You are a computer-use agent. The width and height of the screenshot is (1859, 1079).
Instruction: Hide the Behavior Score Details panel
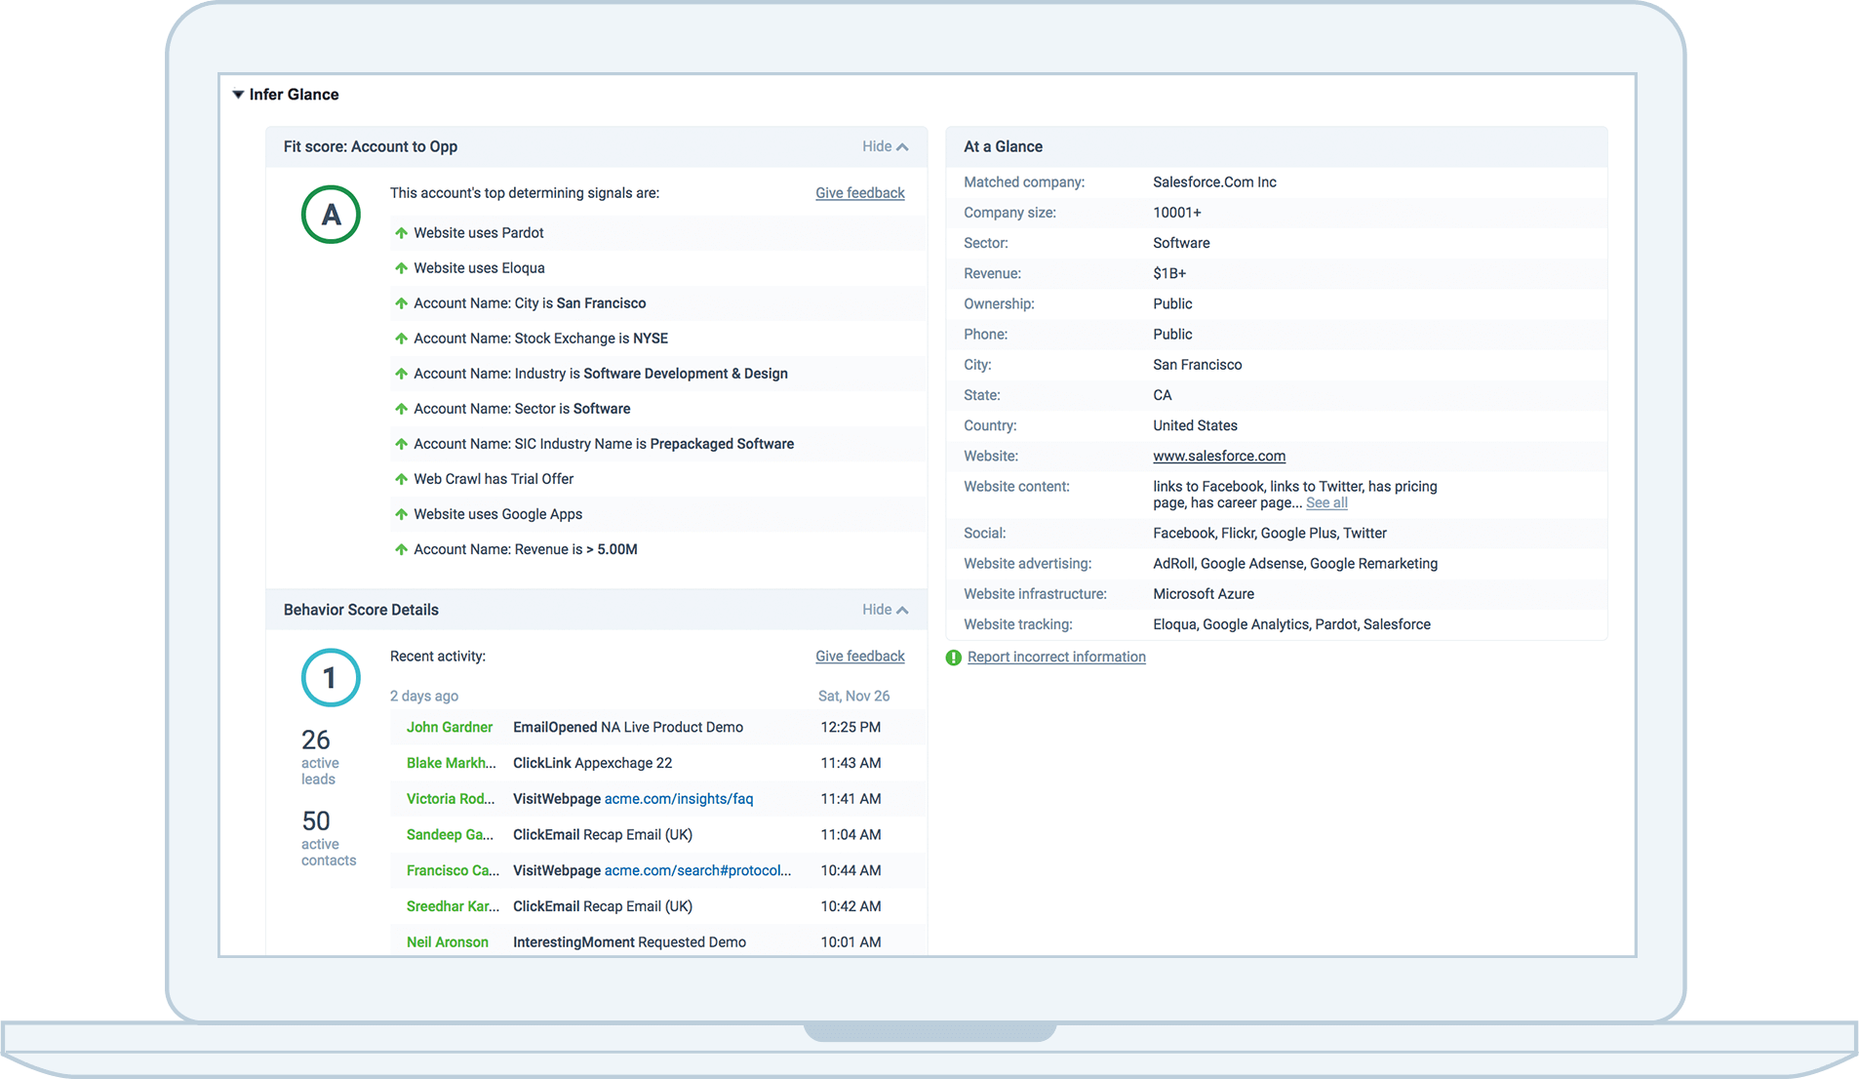click(x=885, y=610)
